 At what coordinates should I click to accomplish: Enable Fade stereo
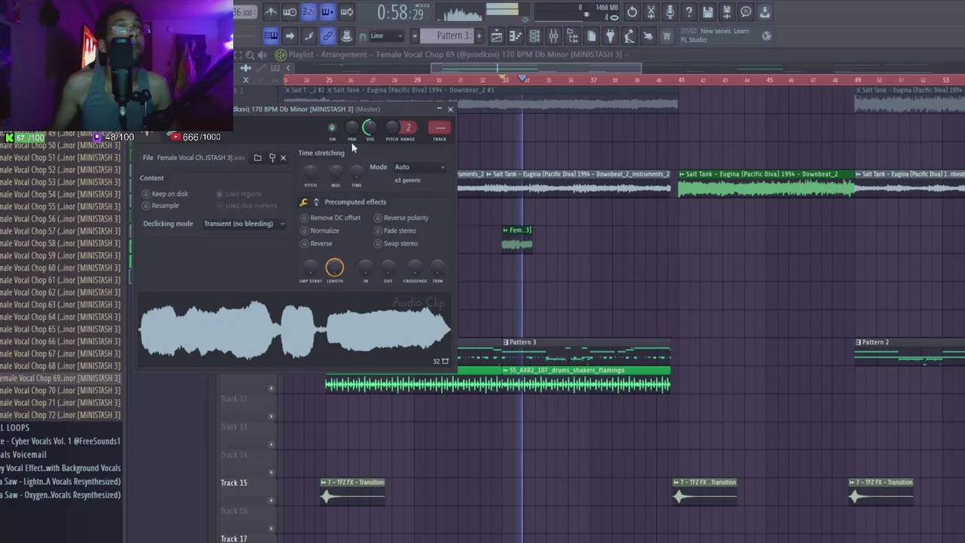point(395,231)
